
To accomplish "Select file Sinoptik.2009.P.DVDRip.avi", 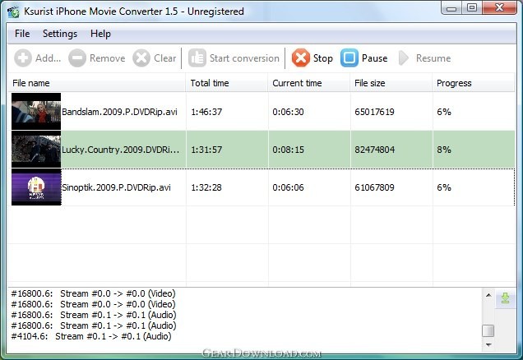I will (116, 187).
